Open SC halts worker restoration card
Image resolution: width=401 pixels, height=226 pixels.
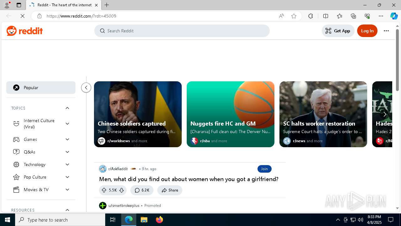click(323, 114)
